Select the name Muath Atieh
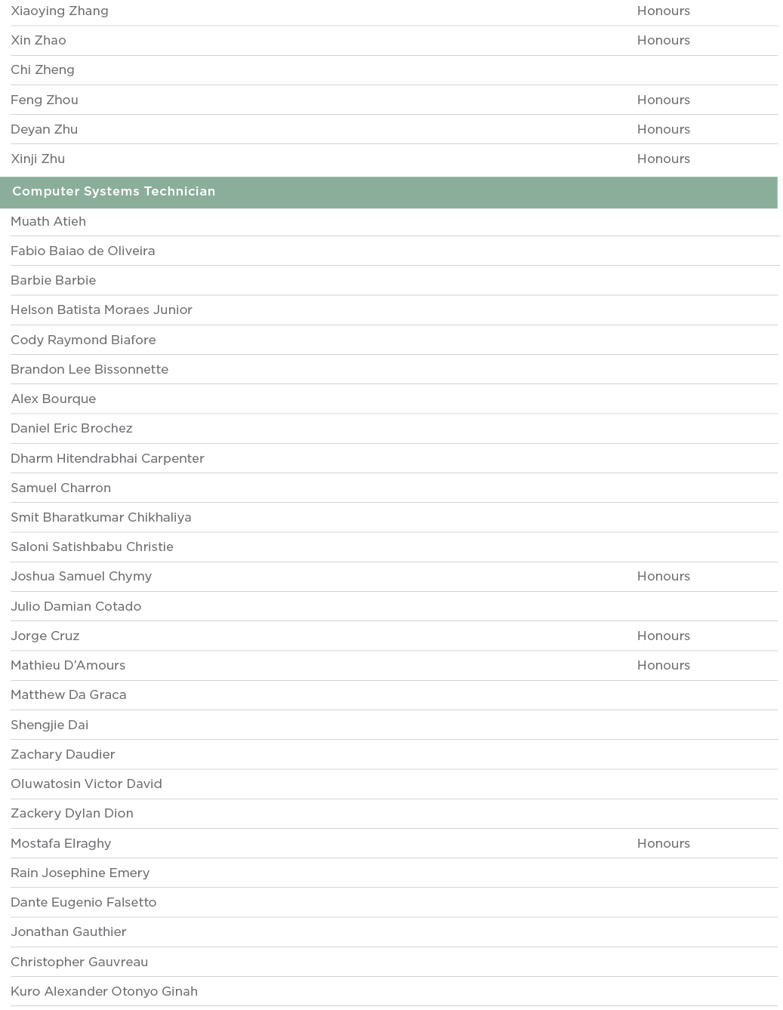Viewport: 783px width, 1010px height. pyautogui.click(x=48, y=221)
